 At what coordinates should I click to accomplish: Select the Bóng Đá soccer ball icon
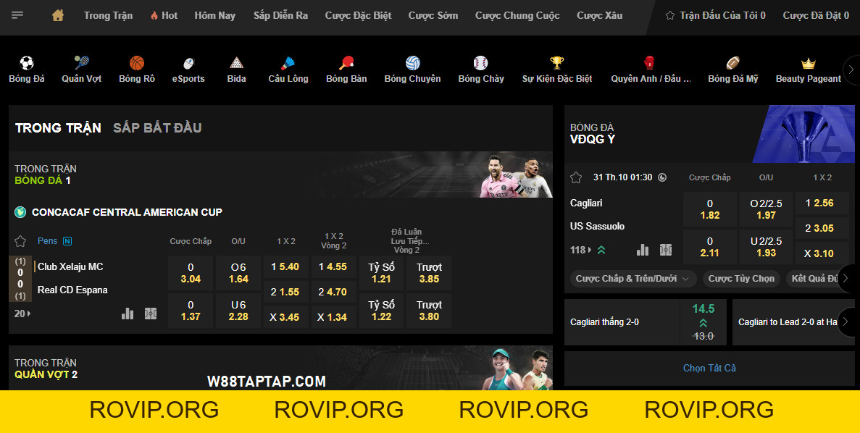(27, 62)
